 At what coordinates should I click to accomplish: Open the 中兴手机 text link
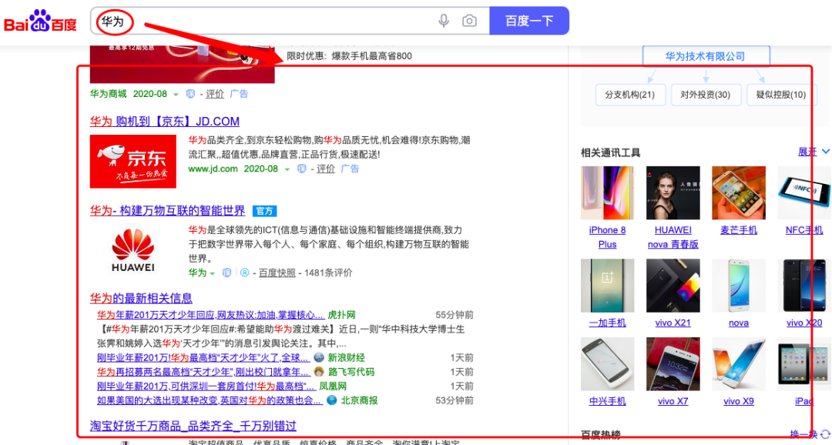[x=608, y=401]
